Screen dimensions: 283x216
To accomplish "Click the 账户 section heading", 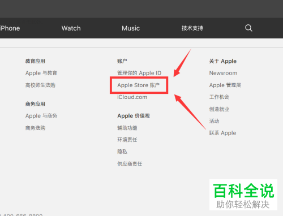I will (x=122, y=61).
